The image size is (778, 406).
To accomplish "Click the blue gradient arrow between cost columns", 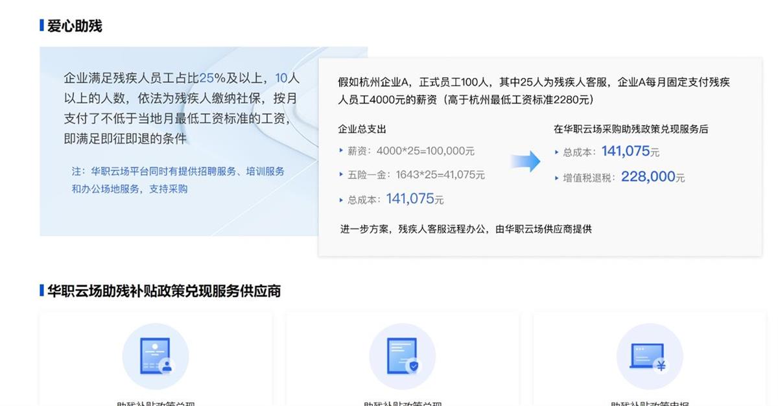I will 525,161.
